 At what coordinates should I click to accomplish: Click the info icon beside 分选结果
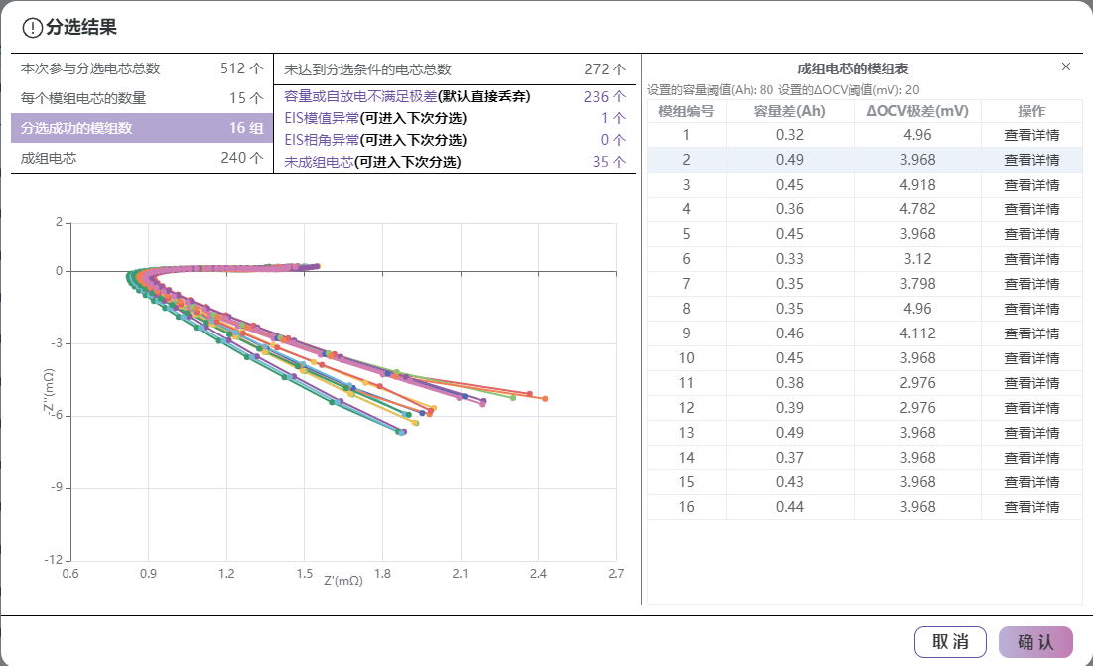[x=32, y=28]
